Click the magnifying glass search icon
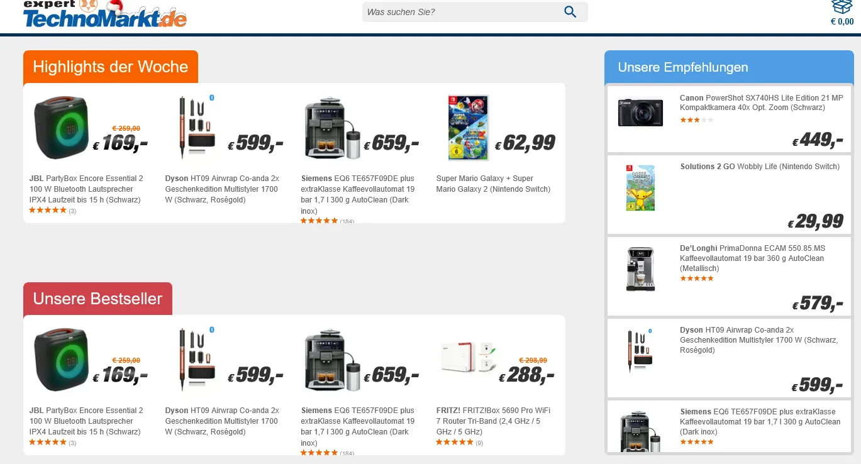 pyautogui.click(x=570, y=12)
